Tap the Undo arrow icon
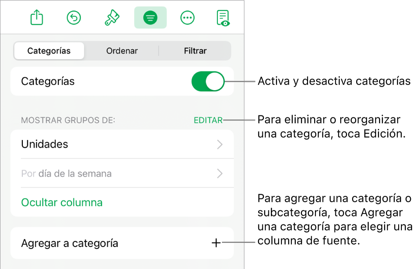Viewport: 419px width, 269px height. (74, 18)
